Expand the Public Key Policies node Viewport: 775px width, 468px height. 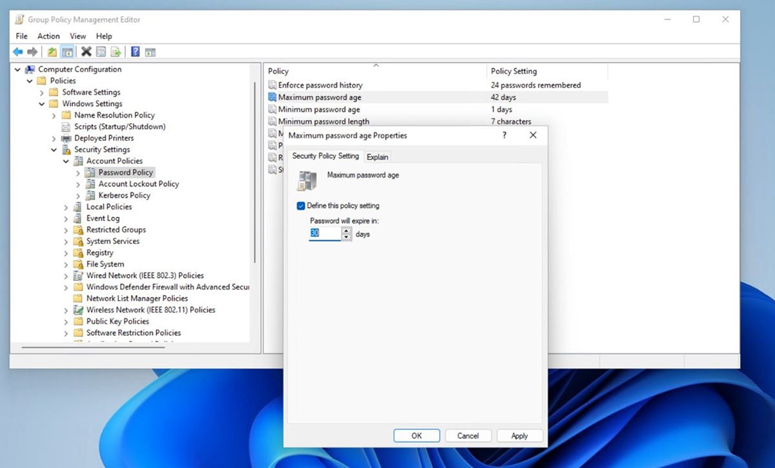pyautogui.click(x=65, y=321)
